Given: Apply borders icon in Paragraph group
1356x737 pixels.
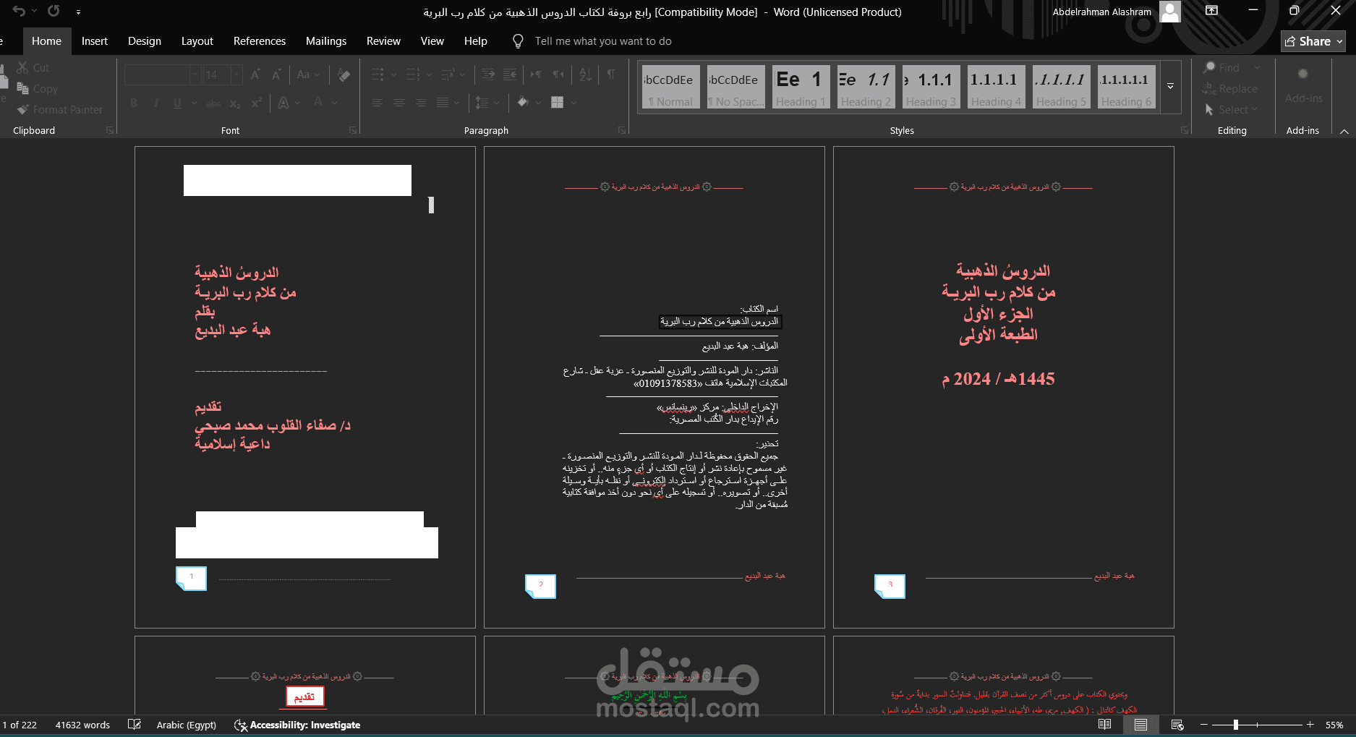Looking at the screenshot, I should (x=557, y=103).
